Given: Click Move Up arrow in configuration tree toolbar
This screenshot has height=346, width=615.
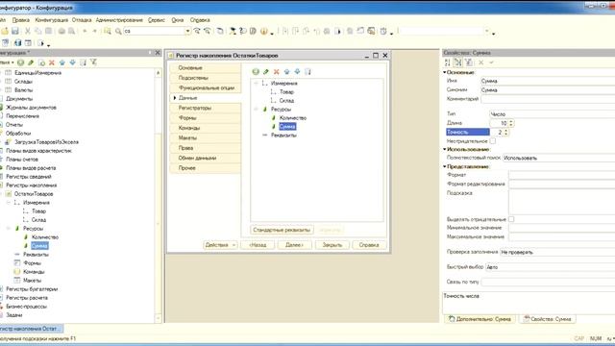Looking at the screenshot, I should coord(61,62).
